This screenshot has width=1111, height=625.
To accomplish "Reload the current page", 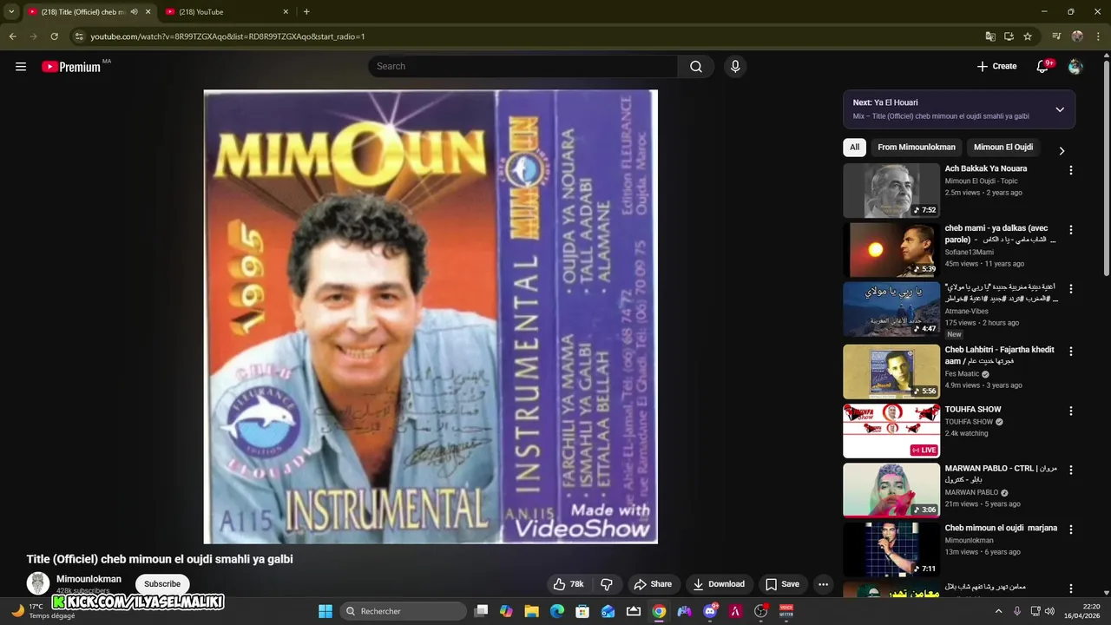I will (x=54, y=36).
